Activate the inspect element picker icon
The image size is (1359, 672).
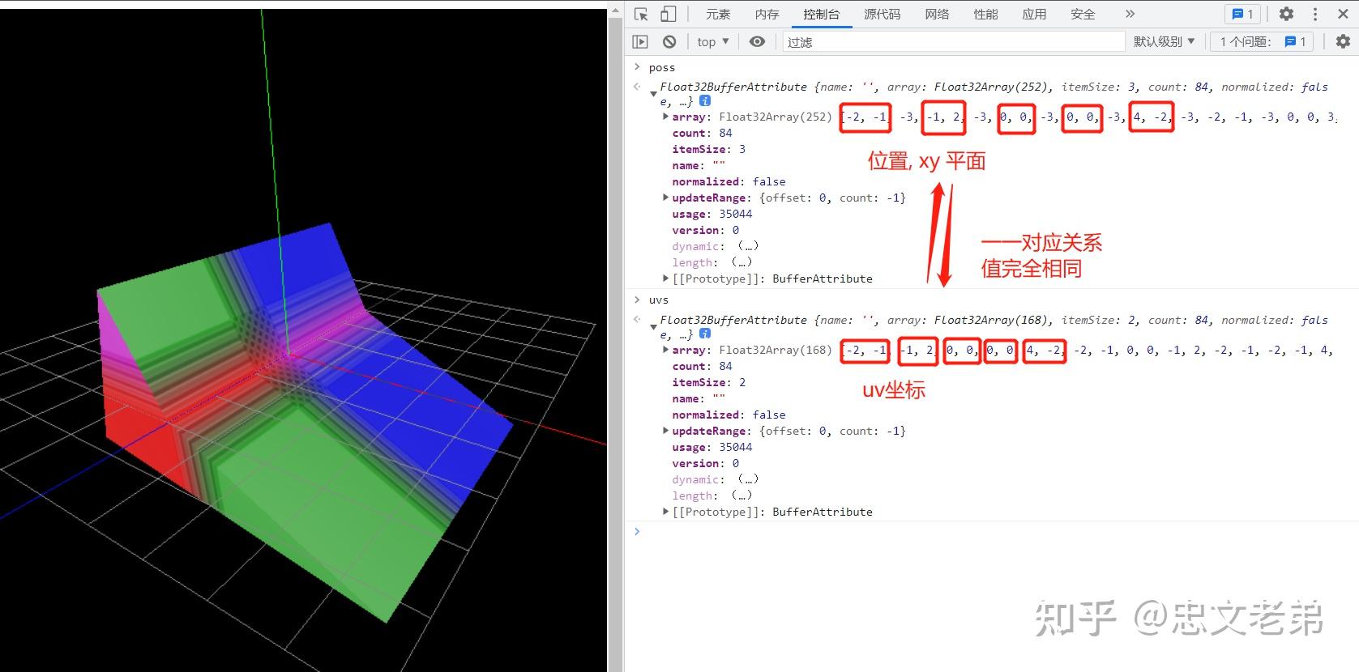641,14
